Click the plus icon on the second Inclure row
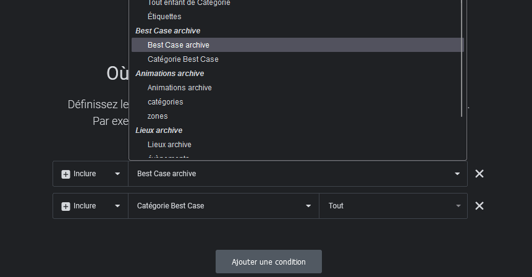532x277 pixels. click(65, 207)
